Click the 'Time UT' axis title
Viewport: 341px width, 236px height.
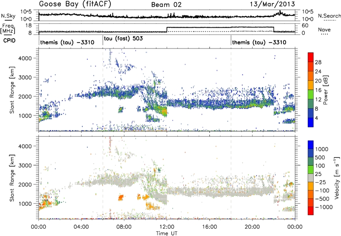tap(167, 233)
